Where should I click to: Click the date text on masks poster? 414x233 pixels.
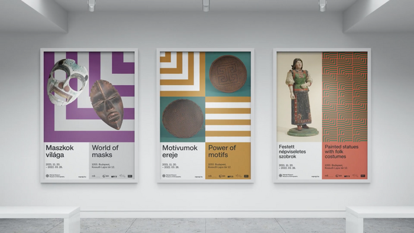[54, 166]
